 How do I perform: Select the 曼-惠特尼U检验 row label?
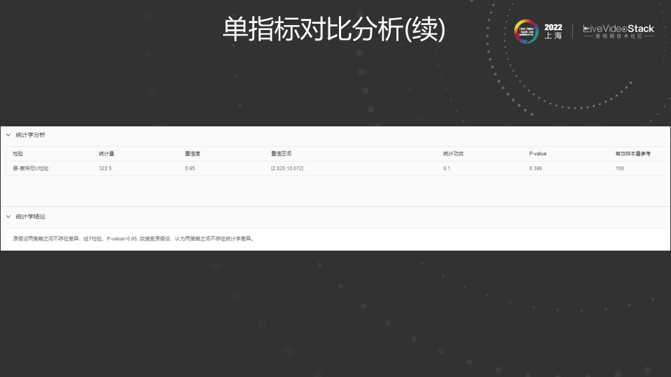point(31,168)
